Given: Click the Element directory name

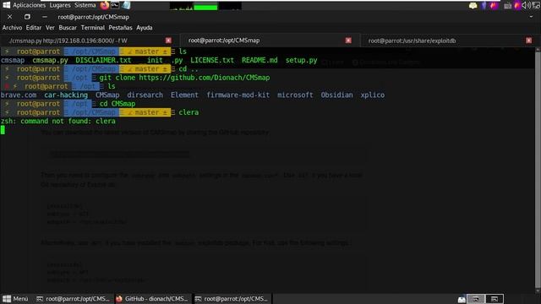Looking at the screenshot, I should (184, 95).
